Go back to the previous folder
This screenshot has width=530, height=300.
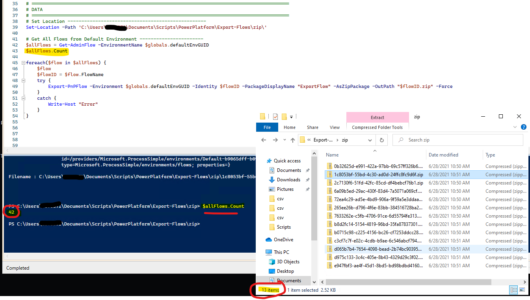pos(264,140)
